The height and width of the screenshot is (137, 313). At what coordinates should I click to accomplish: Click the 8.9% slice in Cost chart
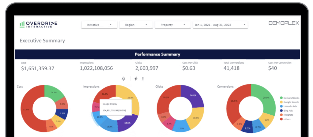pyautogui.click(x=62, y=103)
